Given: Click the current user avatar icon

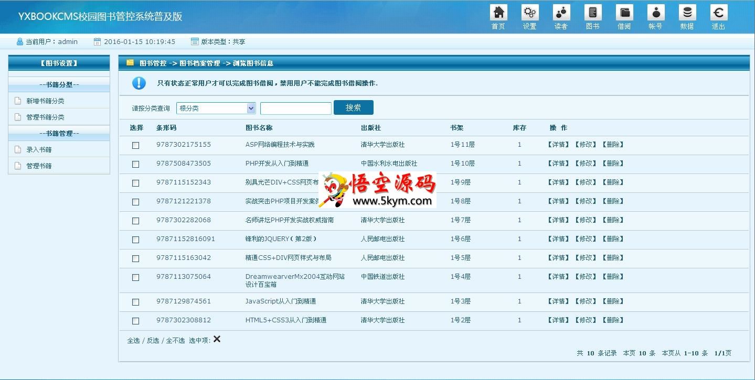Looking at the screenshot, I should (20, 41).
